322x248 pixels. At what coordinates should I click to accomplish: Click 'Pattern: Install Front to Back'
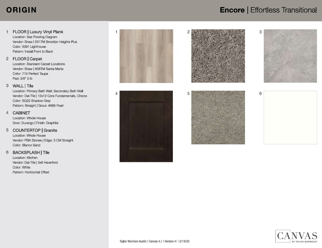(x=33, y=52)
